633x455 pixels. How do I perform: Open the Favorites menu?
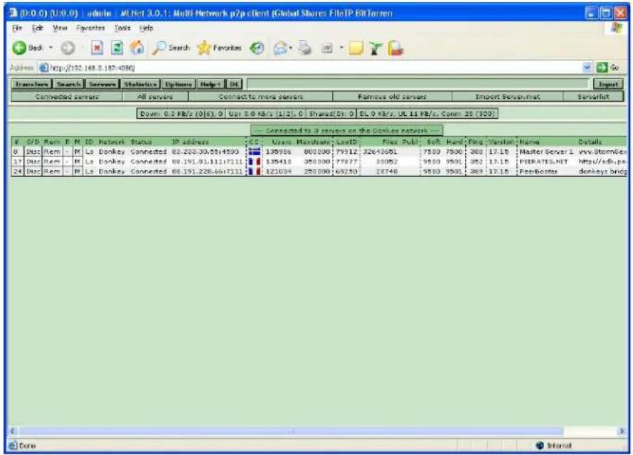(90, 28)
